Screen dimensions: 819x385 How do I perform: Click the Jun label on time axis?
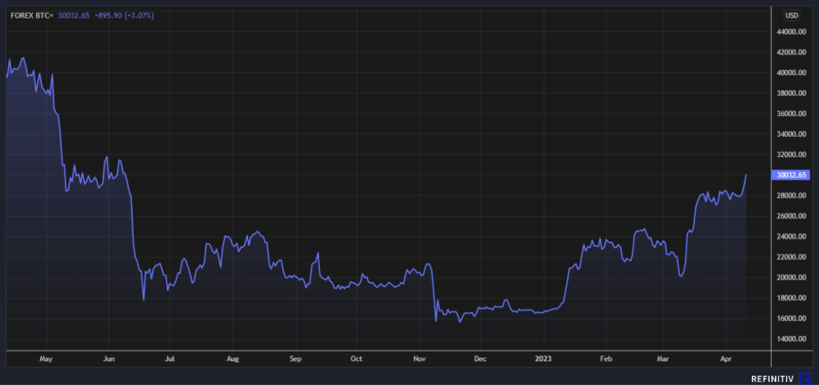click(x=109, y=359)
